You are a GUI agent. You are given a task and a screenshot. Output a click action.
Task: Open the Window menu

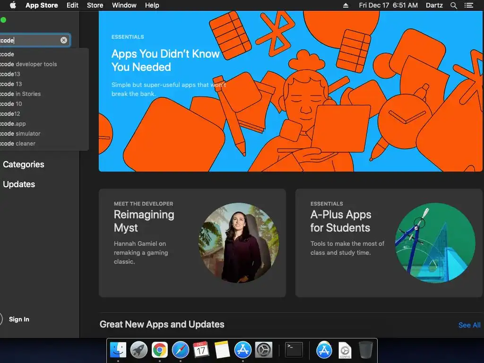tap(124, 5)
